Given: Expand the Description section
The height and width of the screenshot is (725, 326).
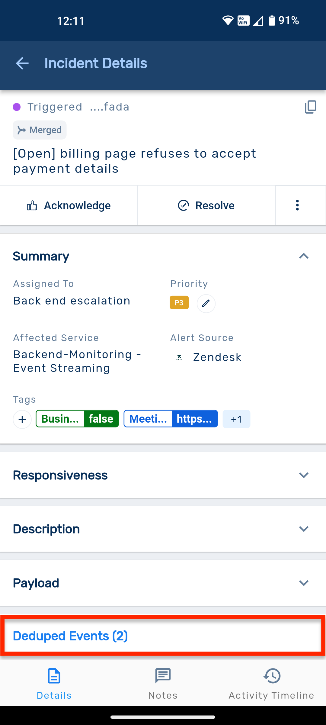Looking at the screenshot, I should pos(303,529).
